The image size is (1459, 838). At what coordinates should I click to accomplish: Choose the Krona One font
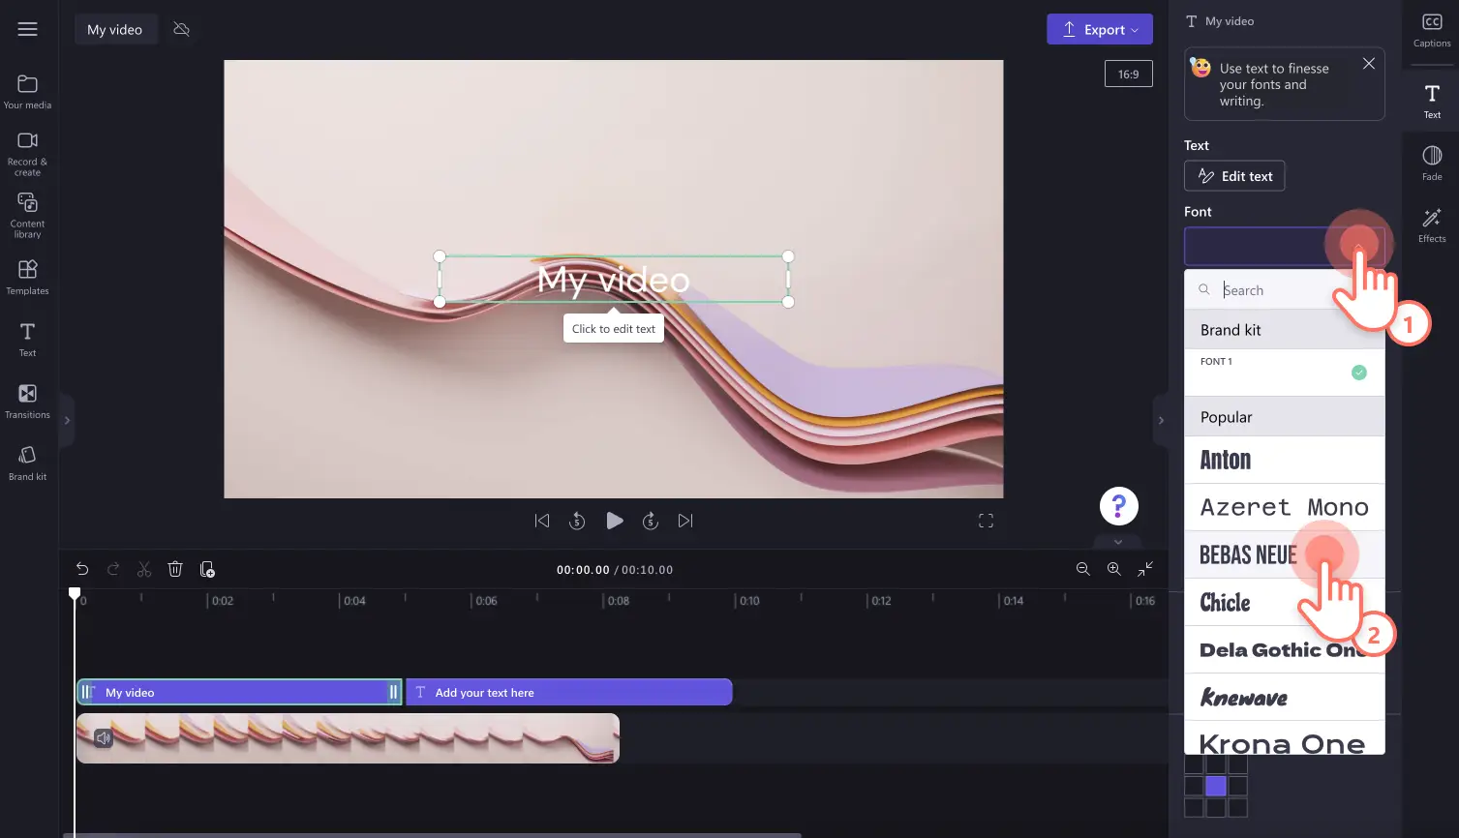pos(1285,738)
